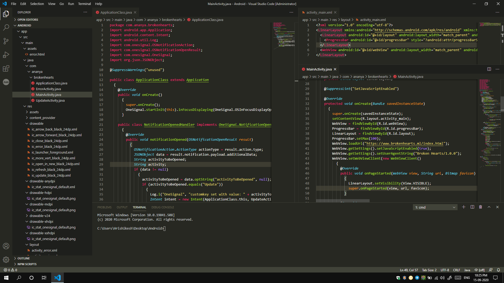
Task: Maximize the terminal panel size
Action: click(x=489, y=207)
